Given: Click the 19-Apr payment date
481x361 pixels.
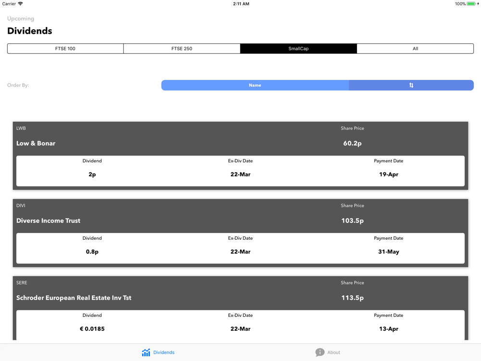Looking at the screenshot, I should pyautogui.click(x=389, y=174).
